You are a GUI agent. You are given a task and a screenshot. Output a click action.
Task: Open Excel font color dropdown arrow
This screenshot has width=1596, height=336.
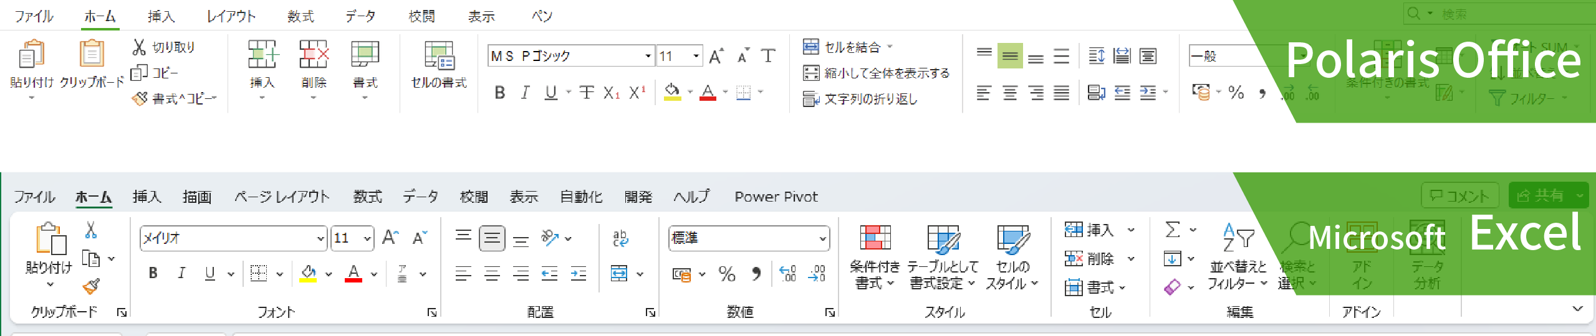[x=374, y=274]
